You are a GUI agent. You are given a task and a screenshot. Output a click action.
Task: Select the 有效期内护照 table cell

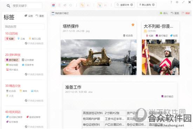93,119
